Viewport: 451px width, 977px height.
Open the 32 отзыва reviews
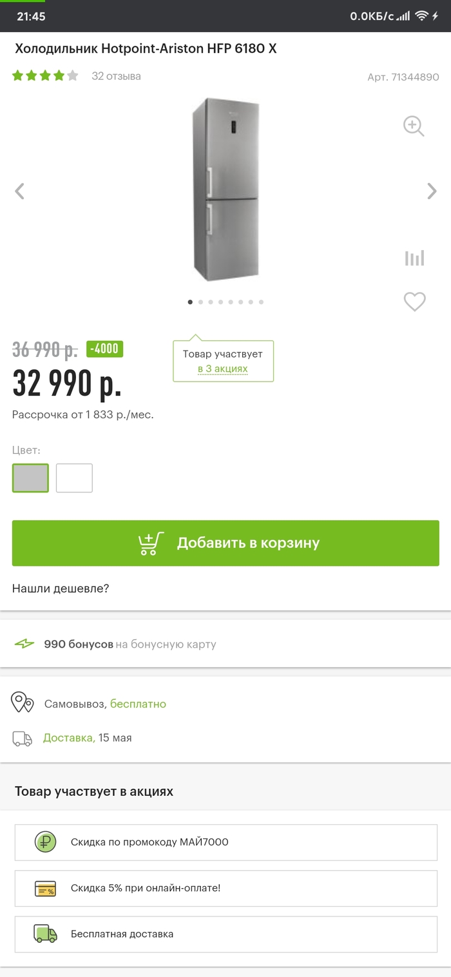tap(116, 76)
